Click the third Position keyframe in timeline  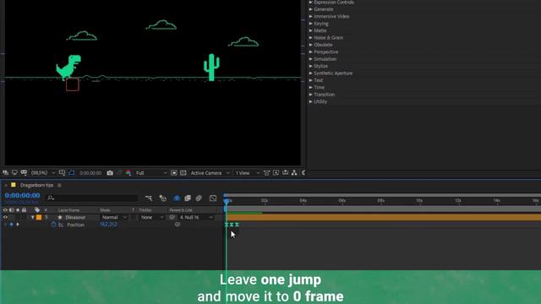point(237,225)
